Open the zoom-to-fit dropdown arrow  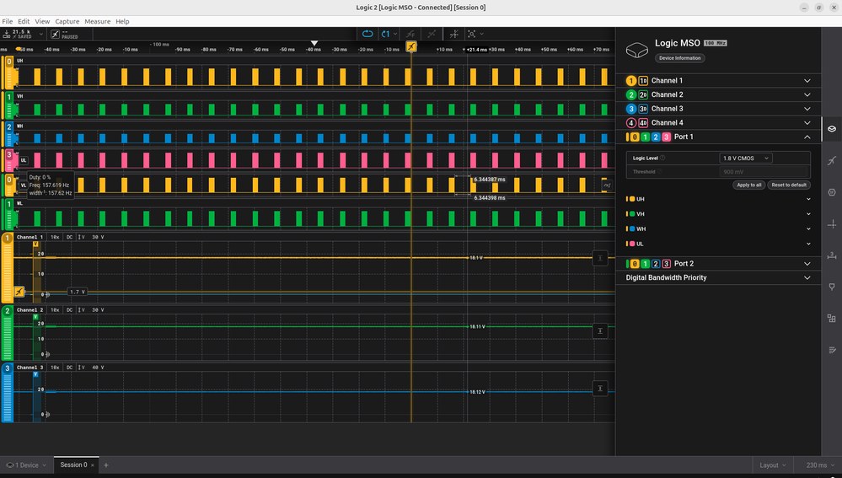tap(481, 34)
